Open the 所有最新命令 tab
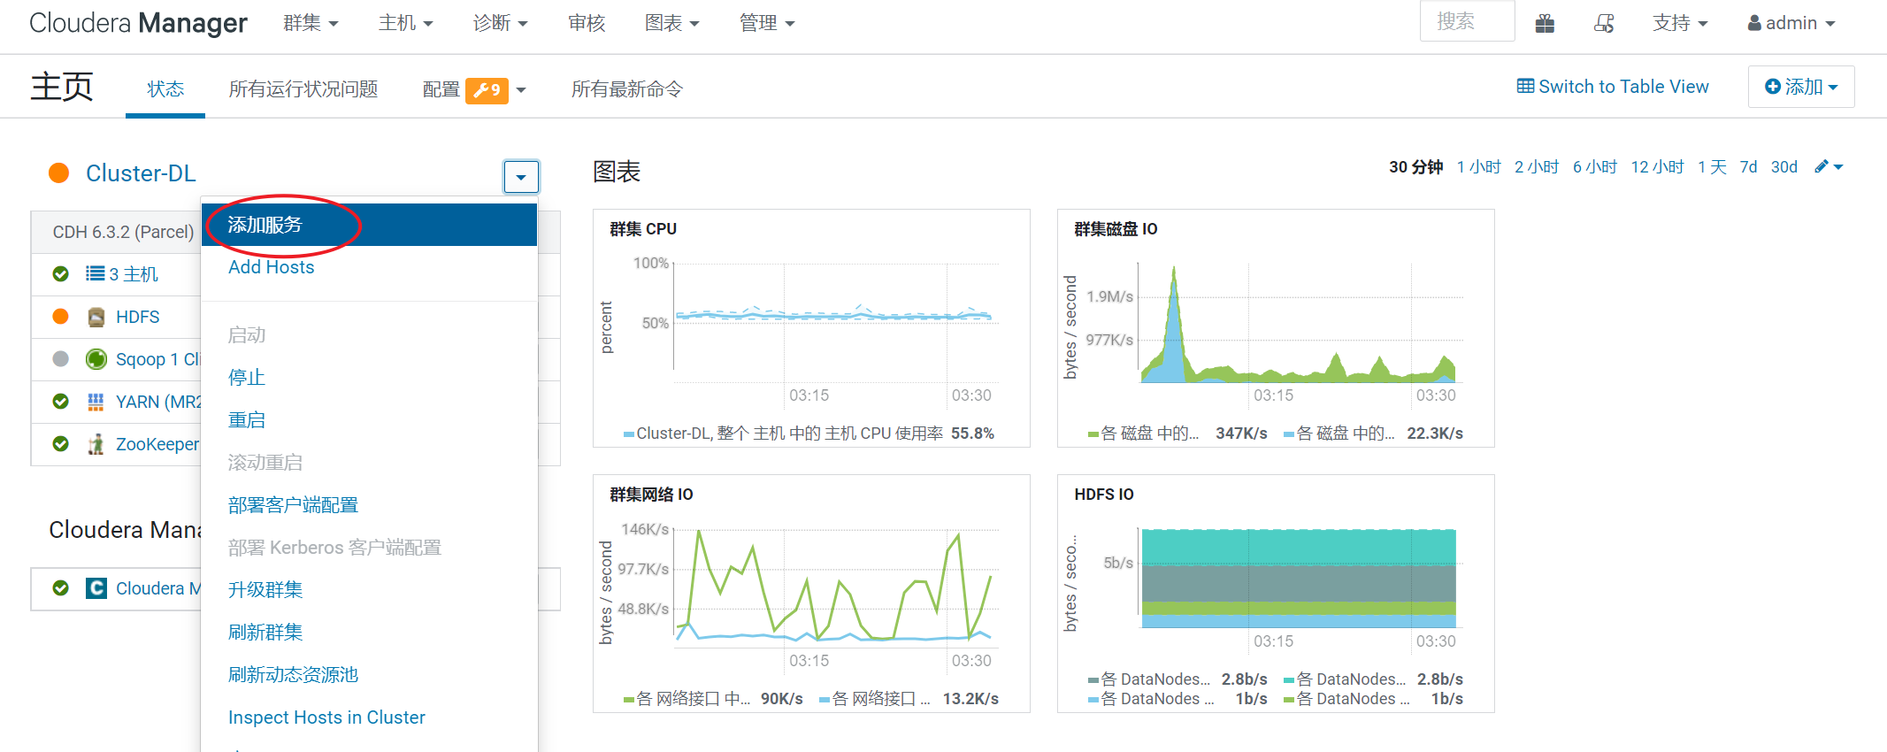This screenshot has width=1887, height=752. point(626,89)
